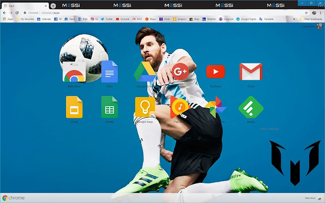
Task: Open the Weather bookmark
Action: point(209,19)
